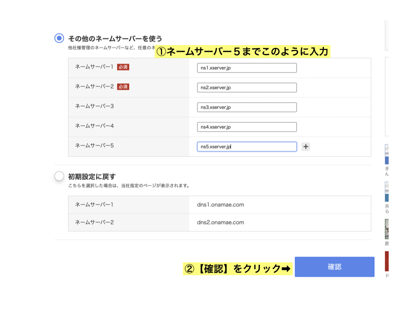The height and width of the screenshot is (309, 412).
Task: Click the 'ネームサーバー3' label
Action: pyautogui.click(x=94, y=106)
